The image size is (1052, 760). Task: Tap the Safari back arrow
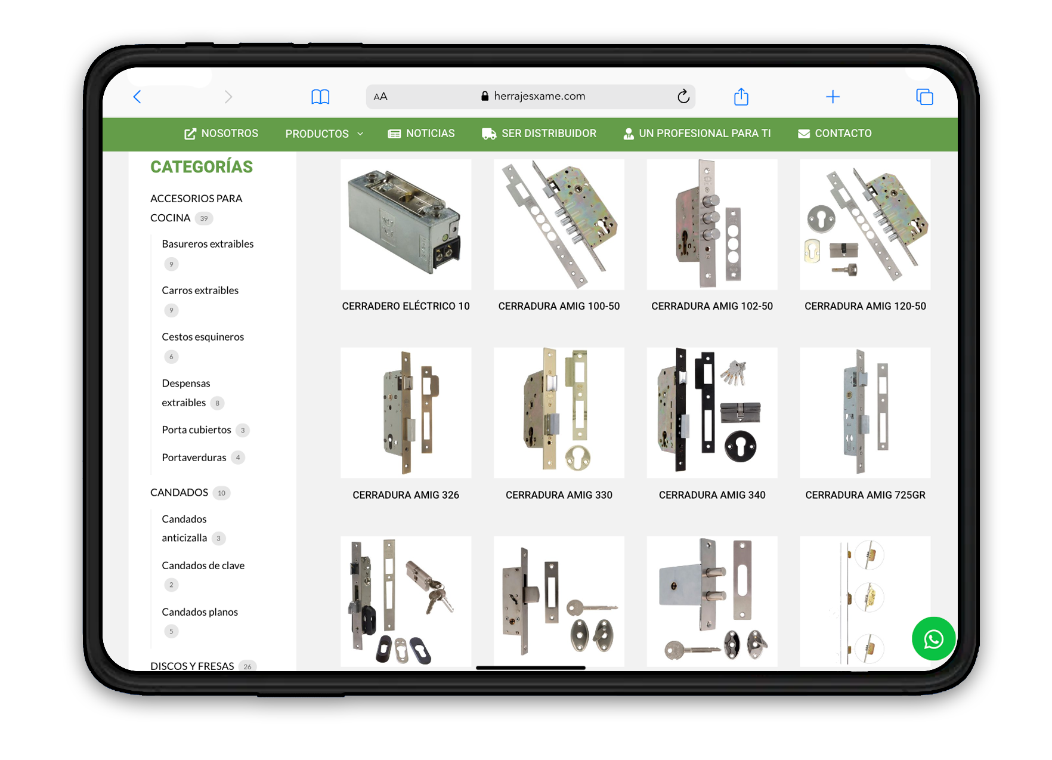pos(137,97)
